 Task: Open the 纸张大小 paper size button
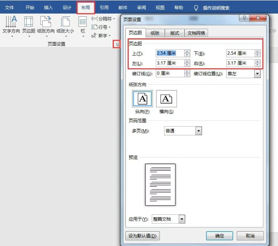coord(65,26)
